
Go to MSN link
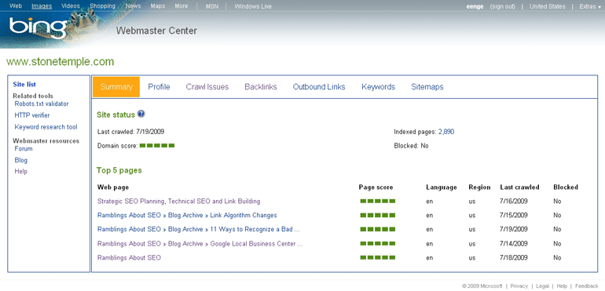[212, 6]
